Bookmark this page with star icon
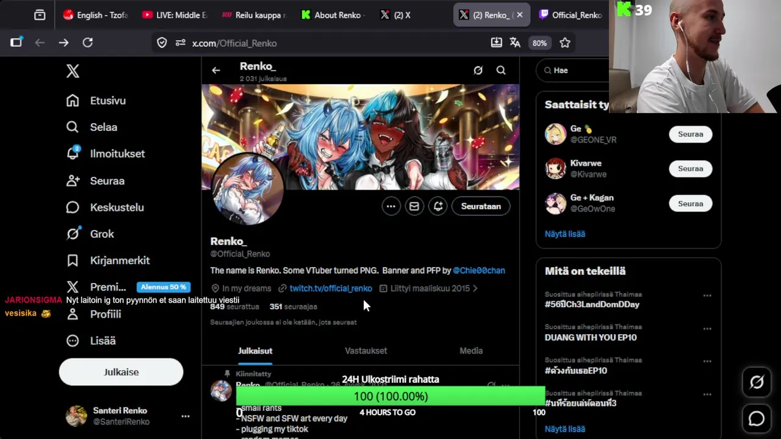This screenshot has height=439, width=781. pyautogui.click(x=565, y=43)
